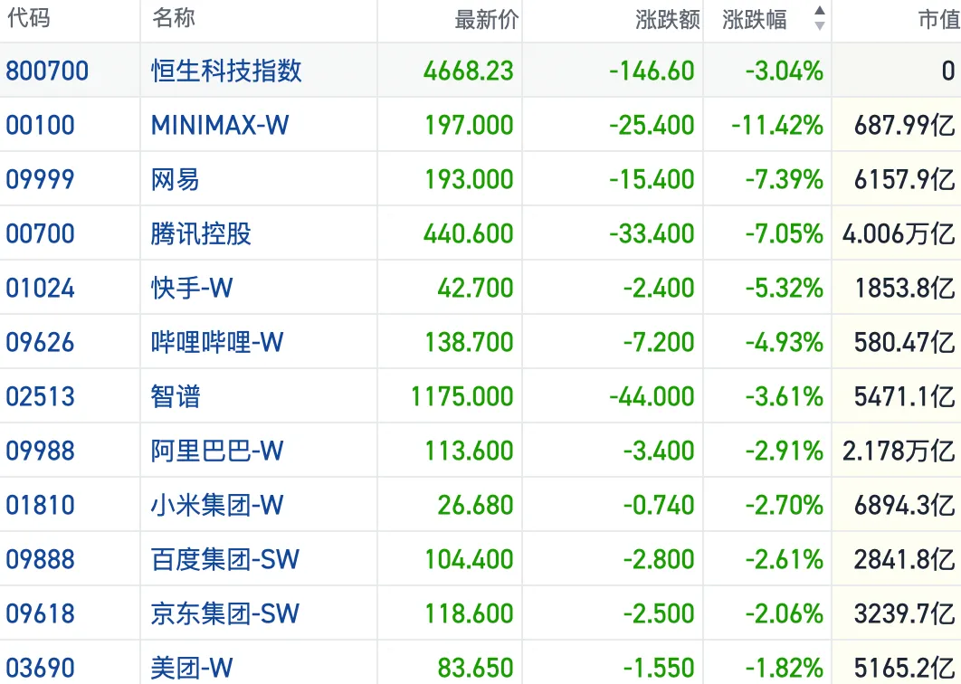The height and width of the screenshot is (684, 961).
Task: Open 阿里巴巴-W stock page
Action: (x=217, y=451)
